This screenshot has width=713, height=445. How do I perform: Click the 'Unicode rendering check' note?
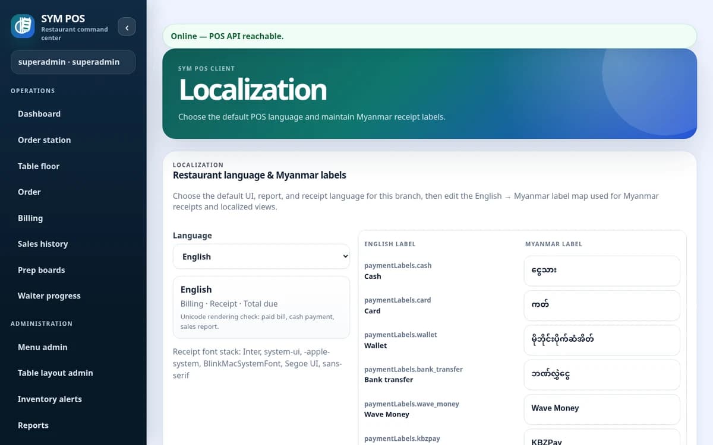pos(257,322)
